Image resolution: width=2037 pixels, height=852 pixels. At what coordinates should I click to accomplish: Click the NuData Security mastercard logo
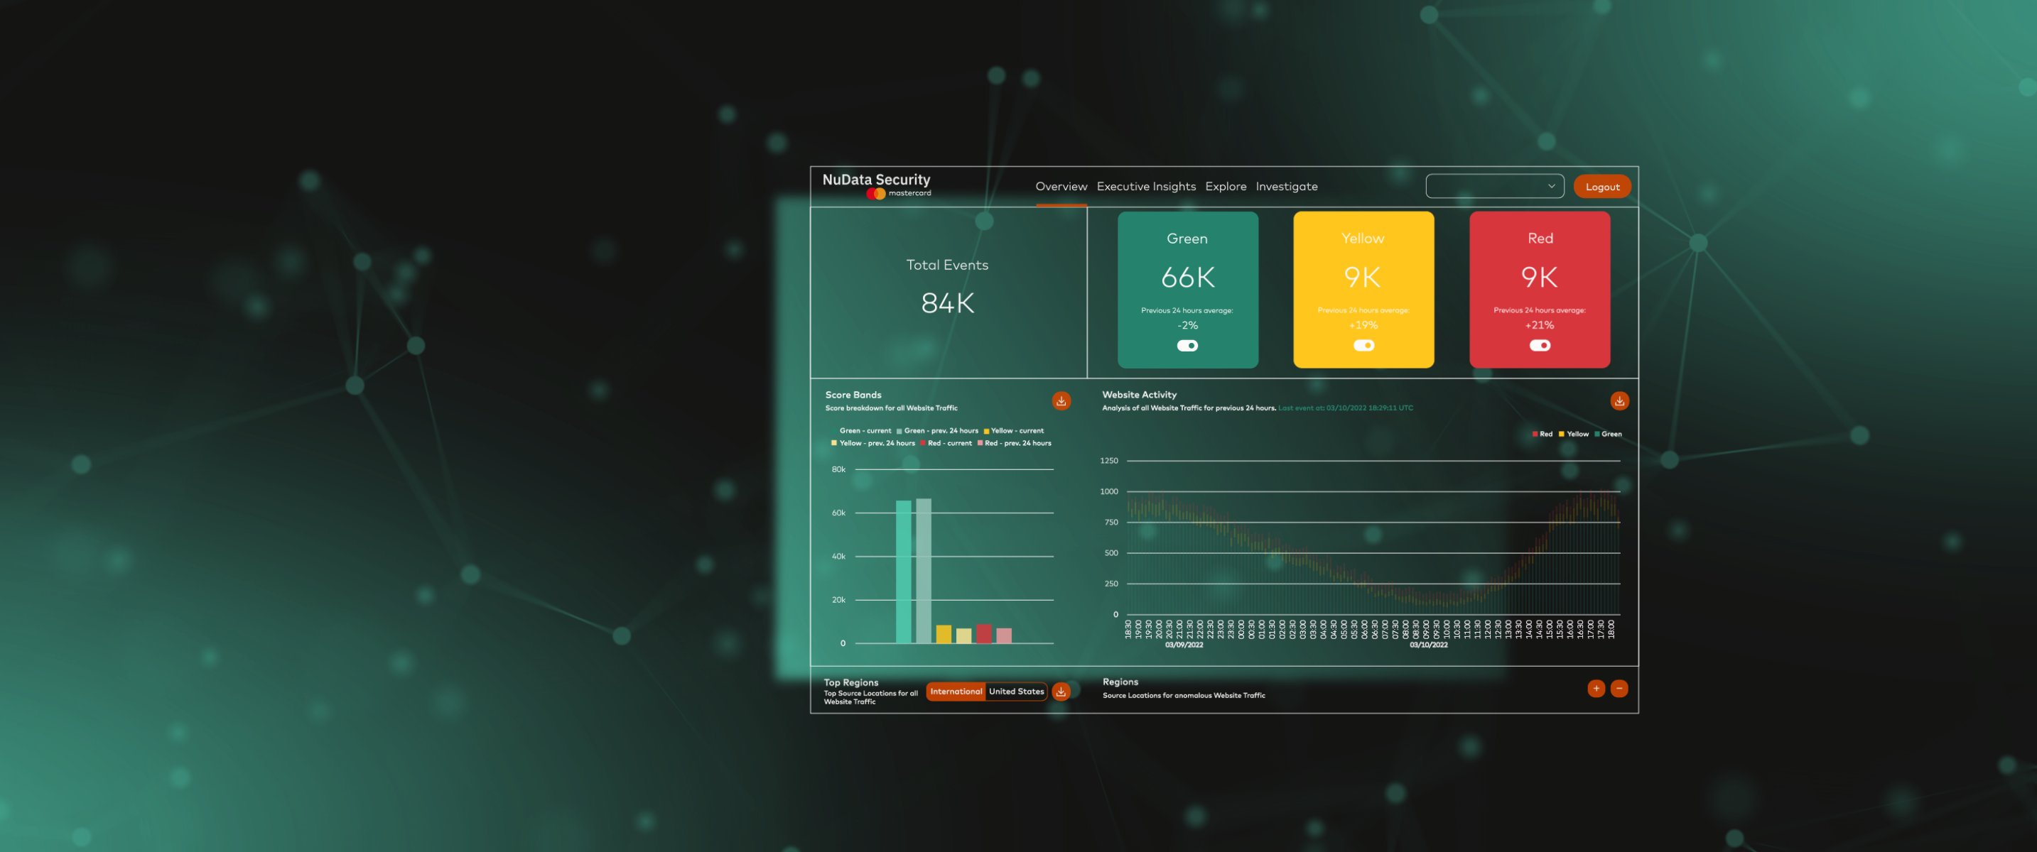click(876, 186)
